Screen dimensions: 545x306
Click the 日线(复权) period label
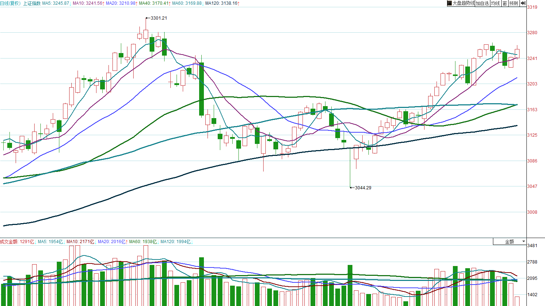(x=11, y=3)
